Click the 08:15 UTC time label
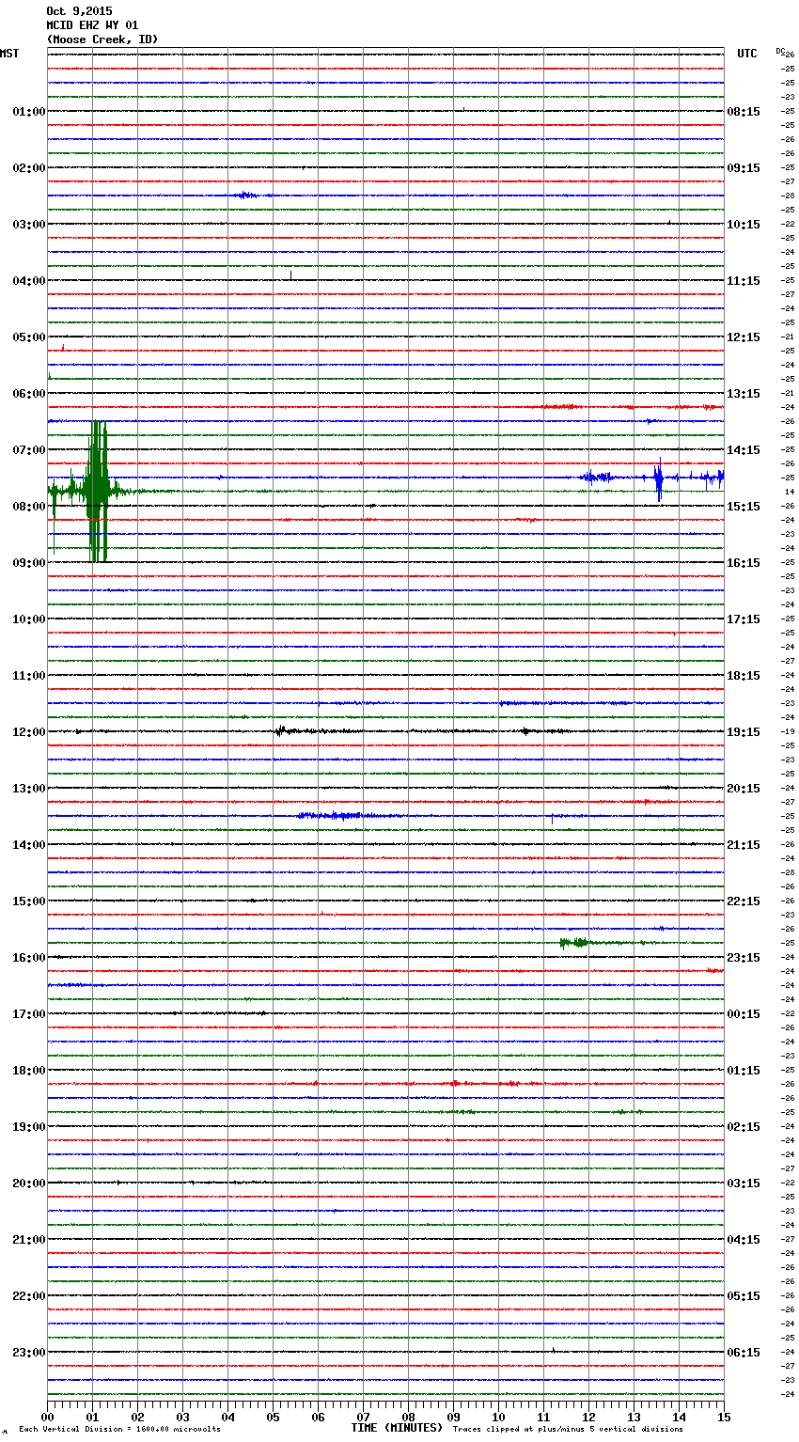Image resolution: width=799 pixels, height=1442 pixels. click(x=744, y=112)
